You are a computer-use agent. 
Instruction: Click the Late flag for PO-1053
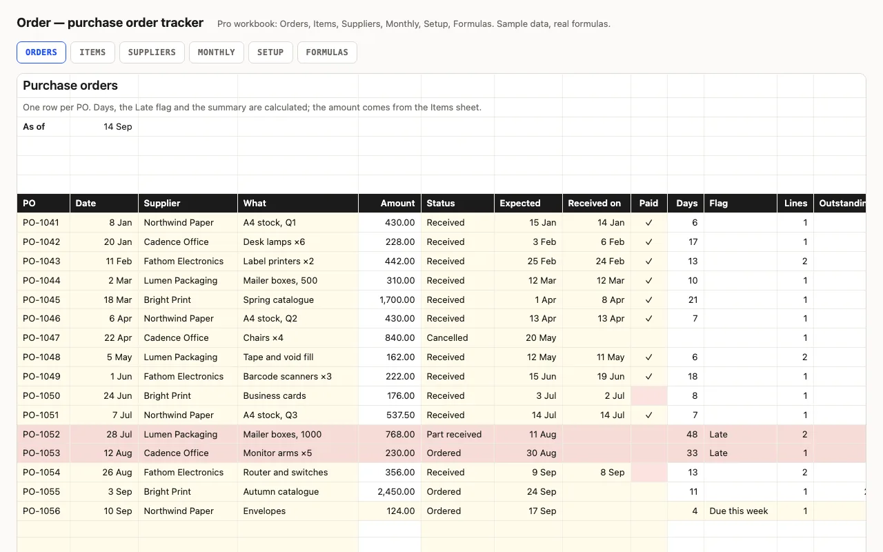coord(740,453)
